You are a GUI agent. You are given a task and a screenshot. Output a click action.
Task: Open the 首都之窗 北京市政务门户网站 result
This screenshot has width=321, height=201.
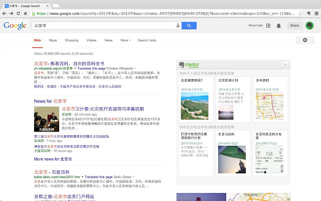pyautogui.click(x=64, y=196)
